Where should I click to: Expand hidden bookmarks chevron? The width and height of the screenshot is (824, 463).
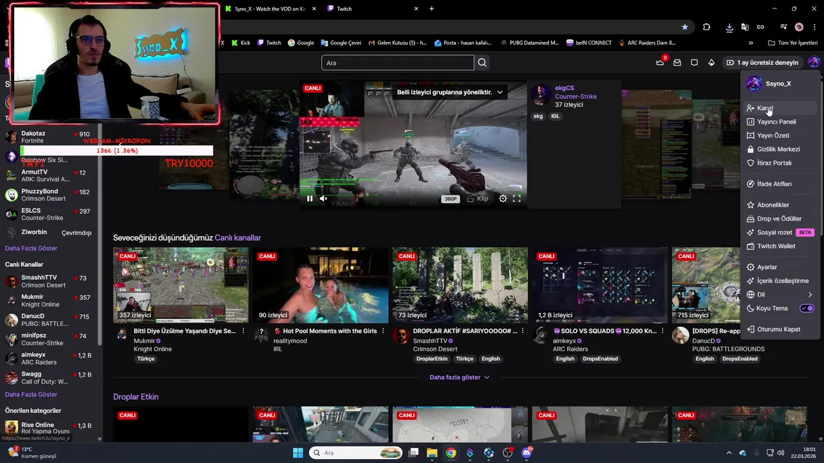751,43
